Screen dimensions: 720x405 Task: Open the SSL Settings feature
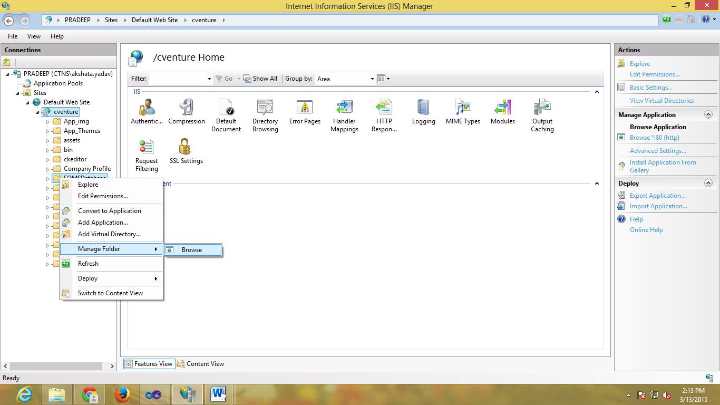click(186, 152)
